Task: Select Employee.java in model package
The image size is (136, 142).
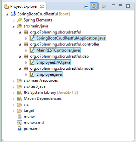Action: click(46, 74)
